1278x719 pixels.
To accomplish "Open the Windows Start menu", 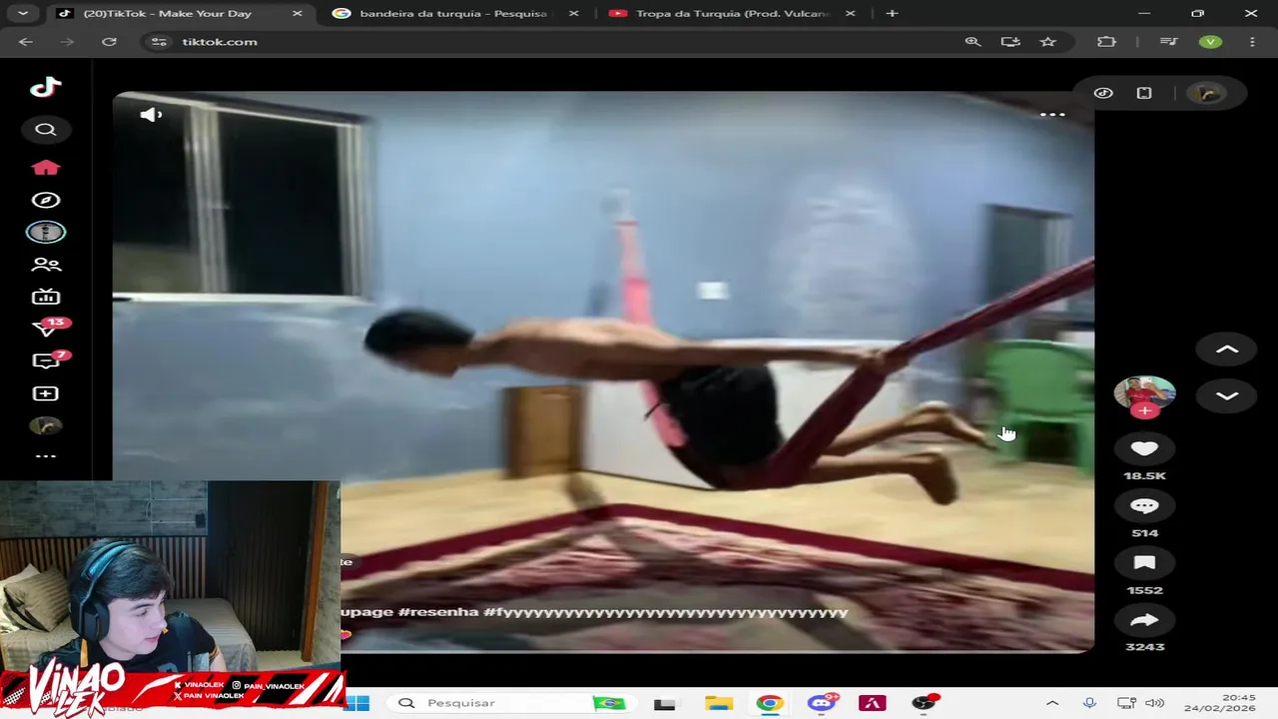I will coord(357,703).
